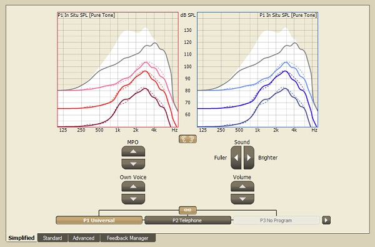Increase MPO with the up arrow

pyautogui.click(x=133, y=151)
